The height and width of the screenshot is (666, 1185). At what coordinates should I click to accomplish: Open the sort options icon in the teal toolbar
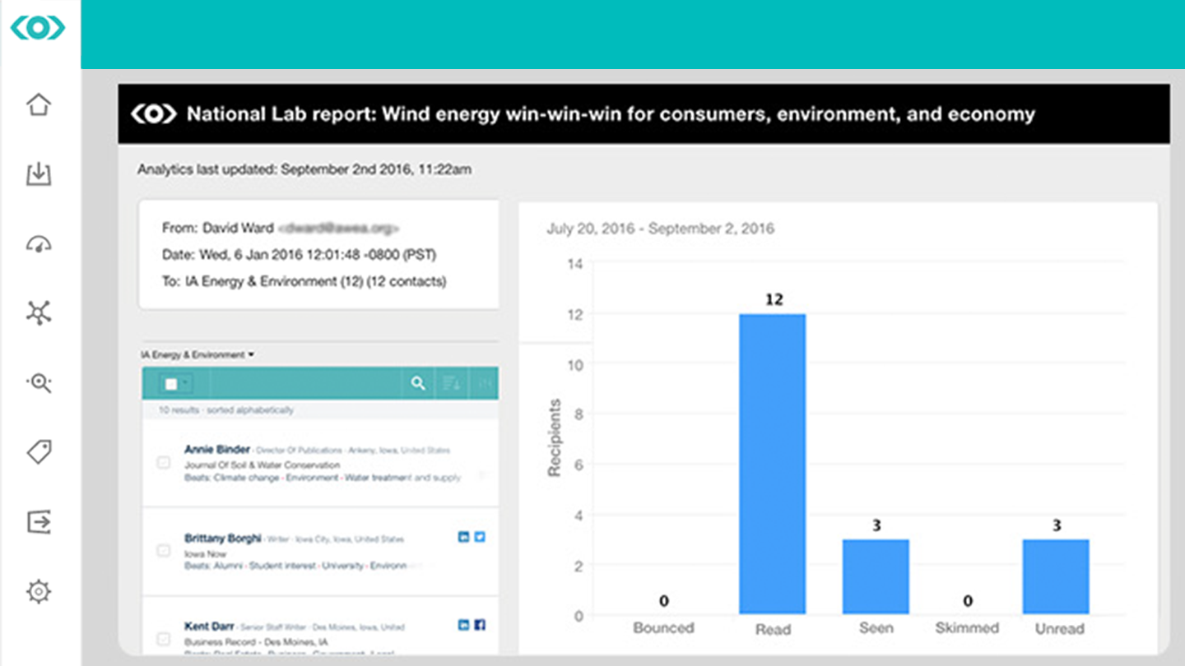(x=451, y=383)
